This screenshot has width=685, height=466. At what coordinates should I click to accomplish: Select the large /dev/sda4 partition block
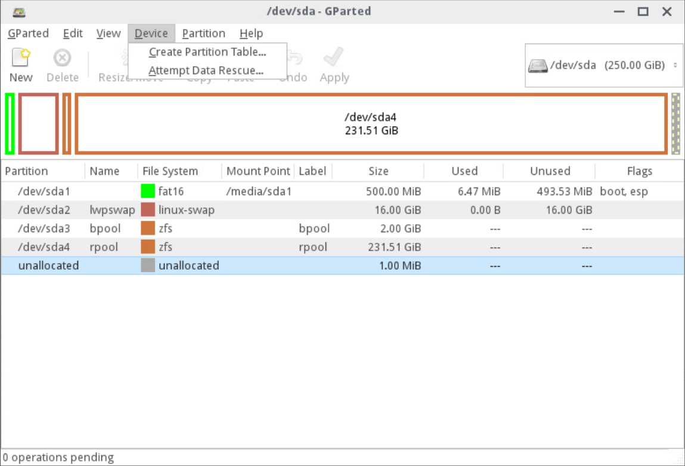[371, 124]
